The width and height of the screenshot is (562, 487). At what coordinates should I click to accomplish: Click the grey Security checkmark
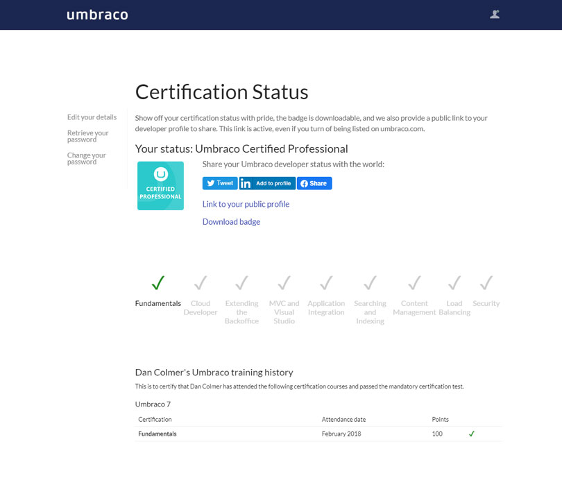[x=486, y=282]
